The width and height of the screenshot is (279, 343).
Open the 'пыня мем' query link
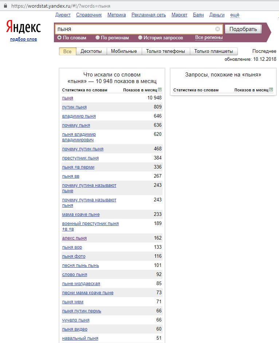click(x=72, y=302)
